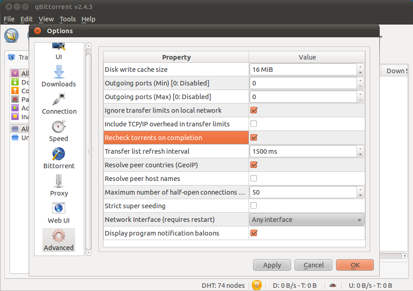Image resolution: width=413 pixels, height=291 pixels.
Task: Enable strict super seeding checkbox
Action: coord(254,206)
